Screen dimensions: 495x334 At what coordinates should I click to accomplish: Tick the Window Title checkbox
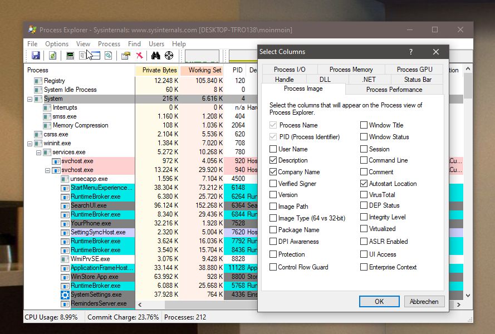(364, 125)
